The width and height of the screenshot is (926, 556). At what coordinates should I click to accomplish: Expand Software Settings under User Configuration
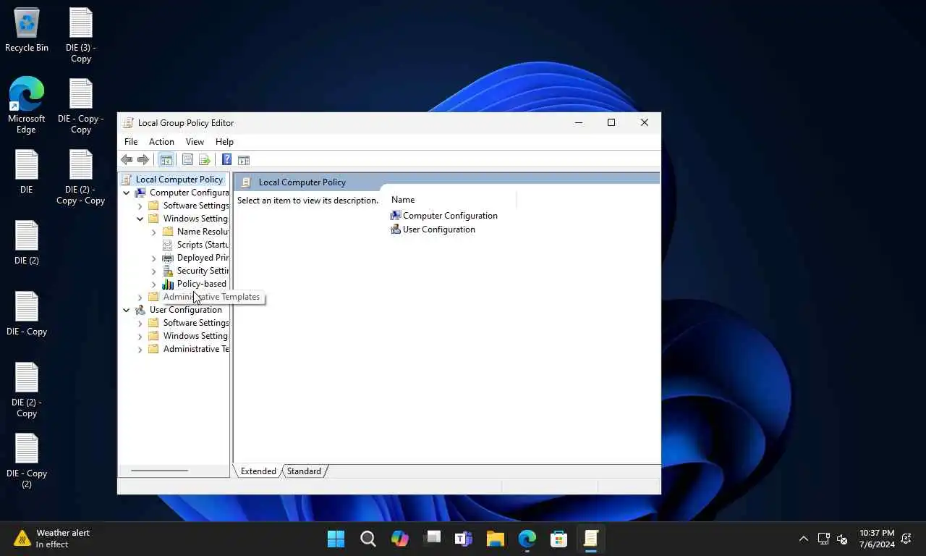pyautogui.click(x=140, y=323)
